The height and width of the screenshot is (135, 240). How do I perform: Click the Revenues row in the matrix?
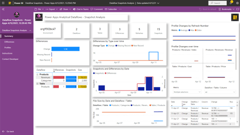point(62,77)
